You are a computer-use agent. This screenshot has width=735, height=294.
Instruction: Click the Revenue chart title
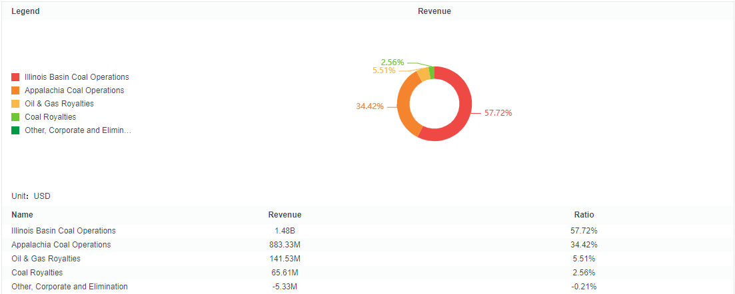[x=434, y=11]
